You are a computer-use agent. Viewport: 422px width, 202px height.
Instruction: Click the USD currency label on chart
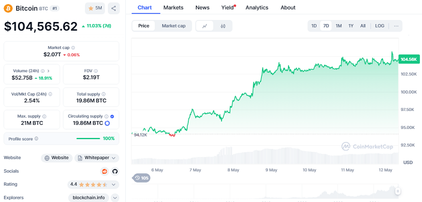[408, 163]
